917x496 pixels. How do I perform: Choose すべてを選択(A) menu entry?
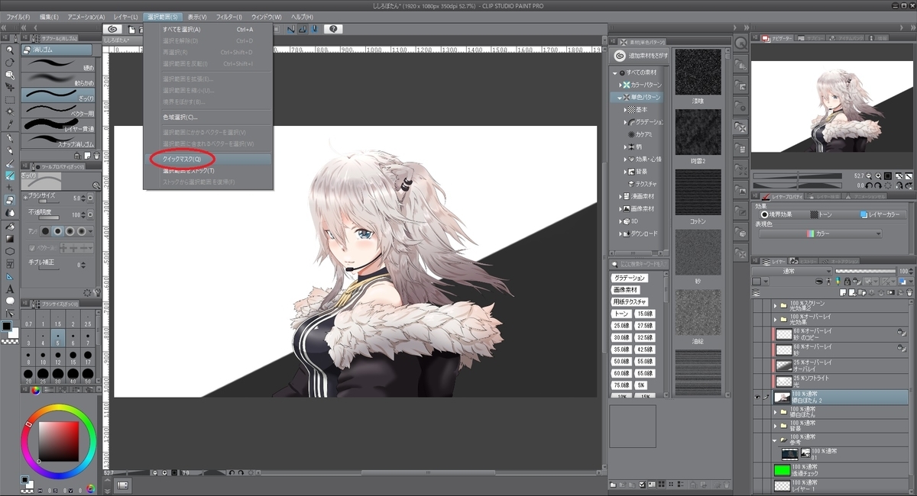coord(207,30)
